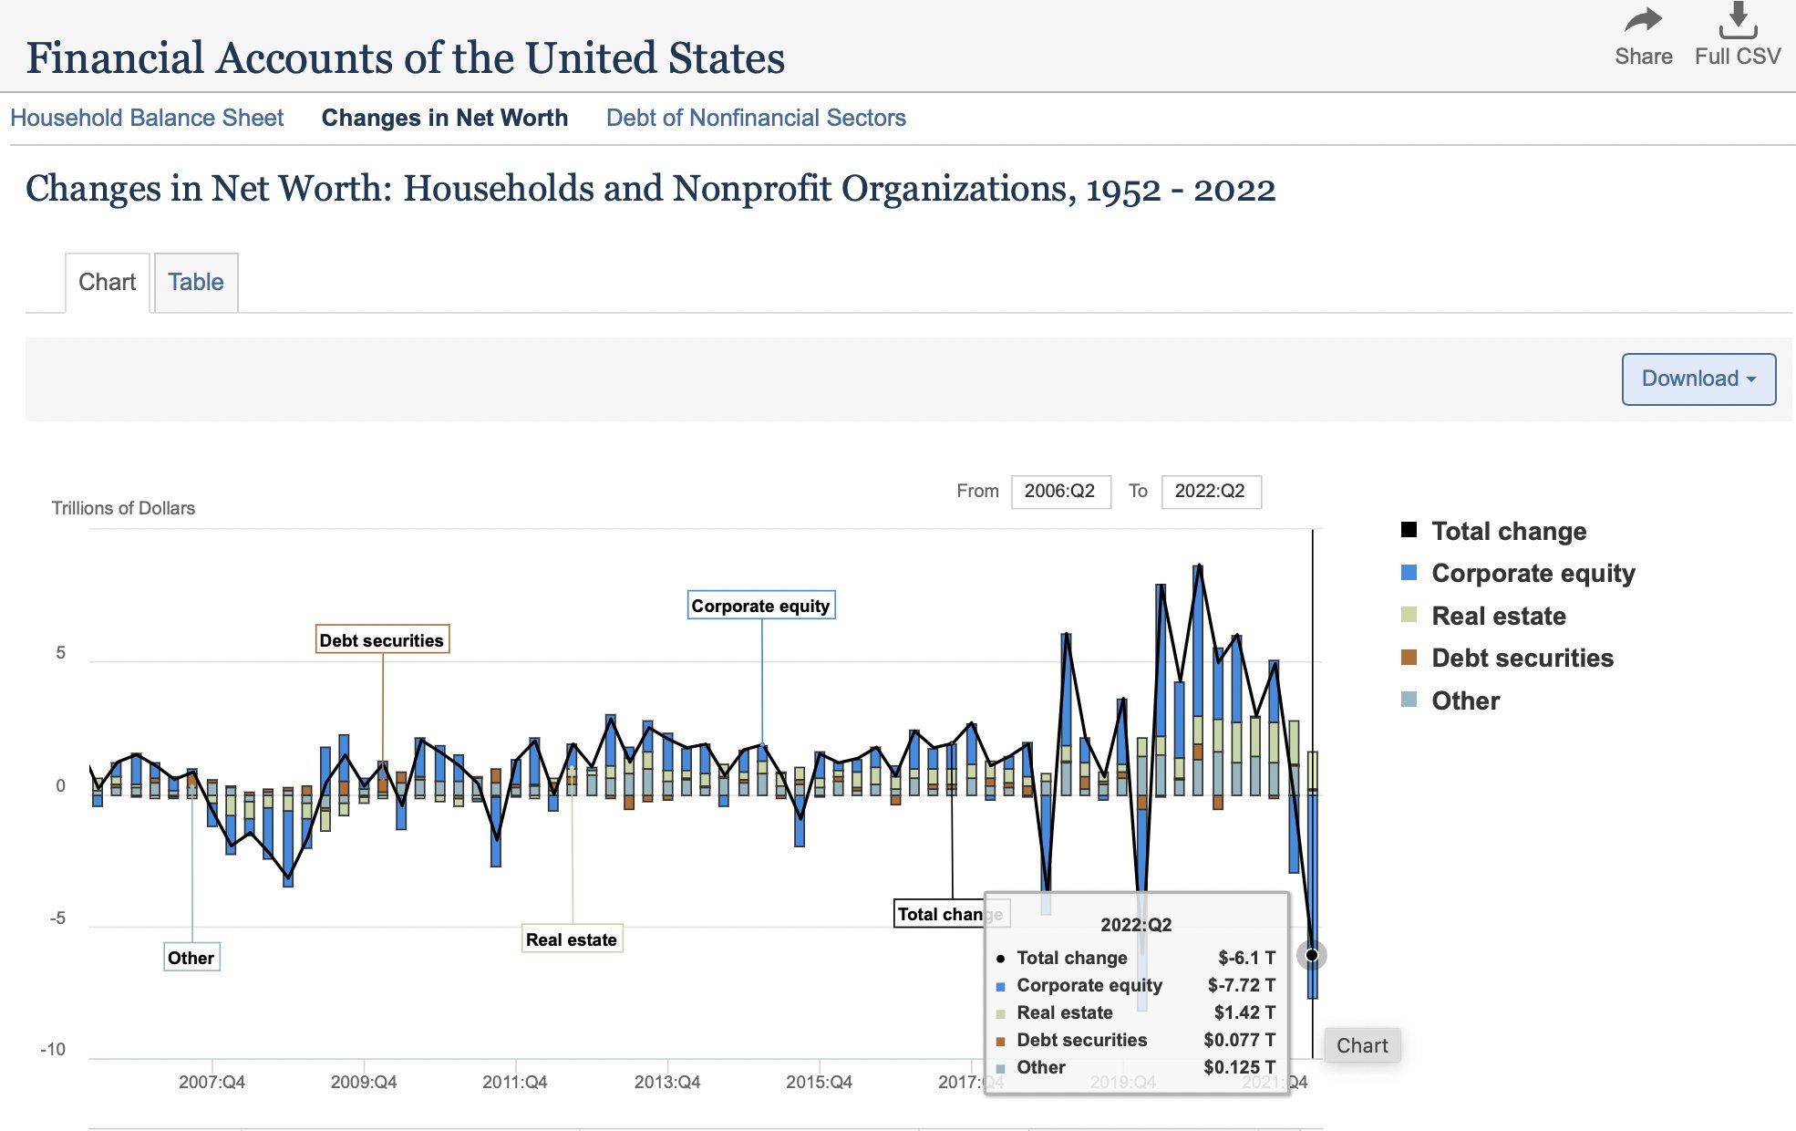
Task: Click the 2022:Q2 total change data point
Action: pos(1311,955)
